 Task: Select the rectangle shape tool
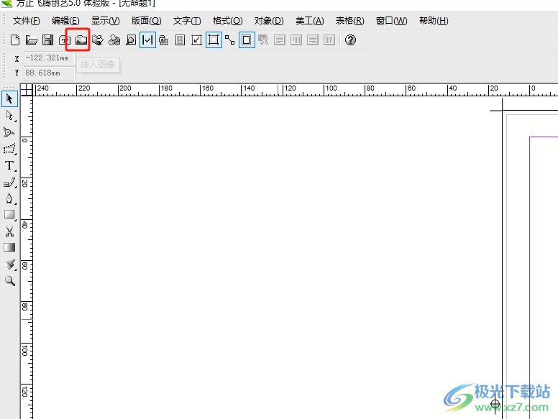pyautogui.click(x=9, y=215)
